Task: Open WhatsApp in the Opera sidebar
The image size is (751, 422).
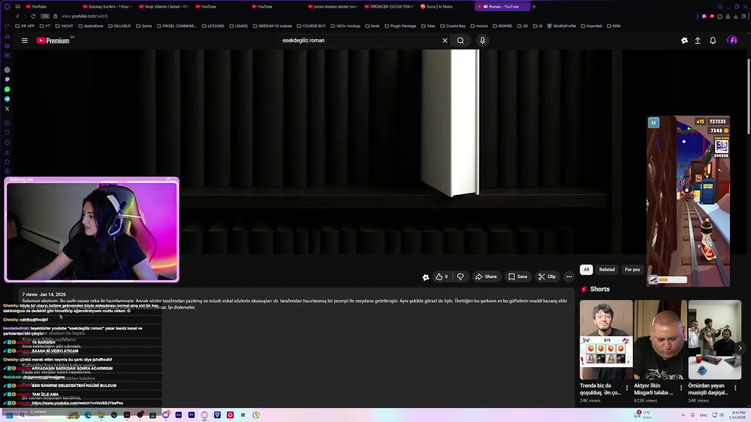Action: 7,89
